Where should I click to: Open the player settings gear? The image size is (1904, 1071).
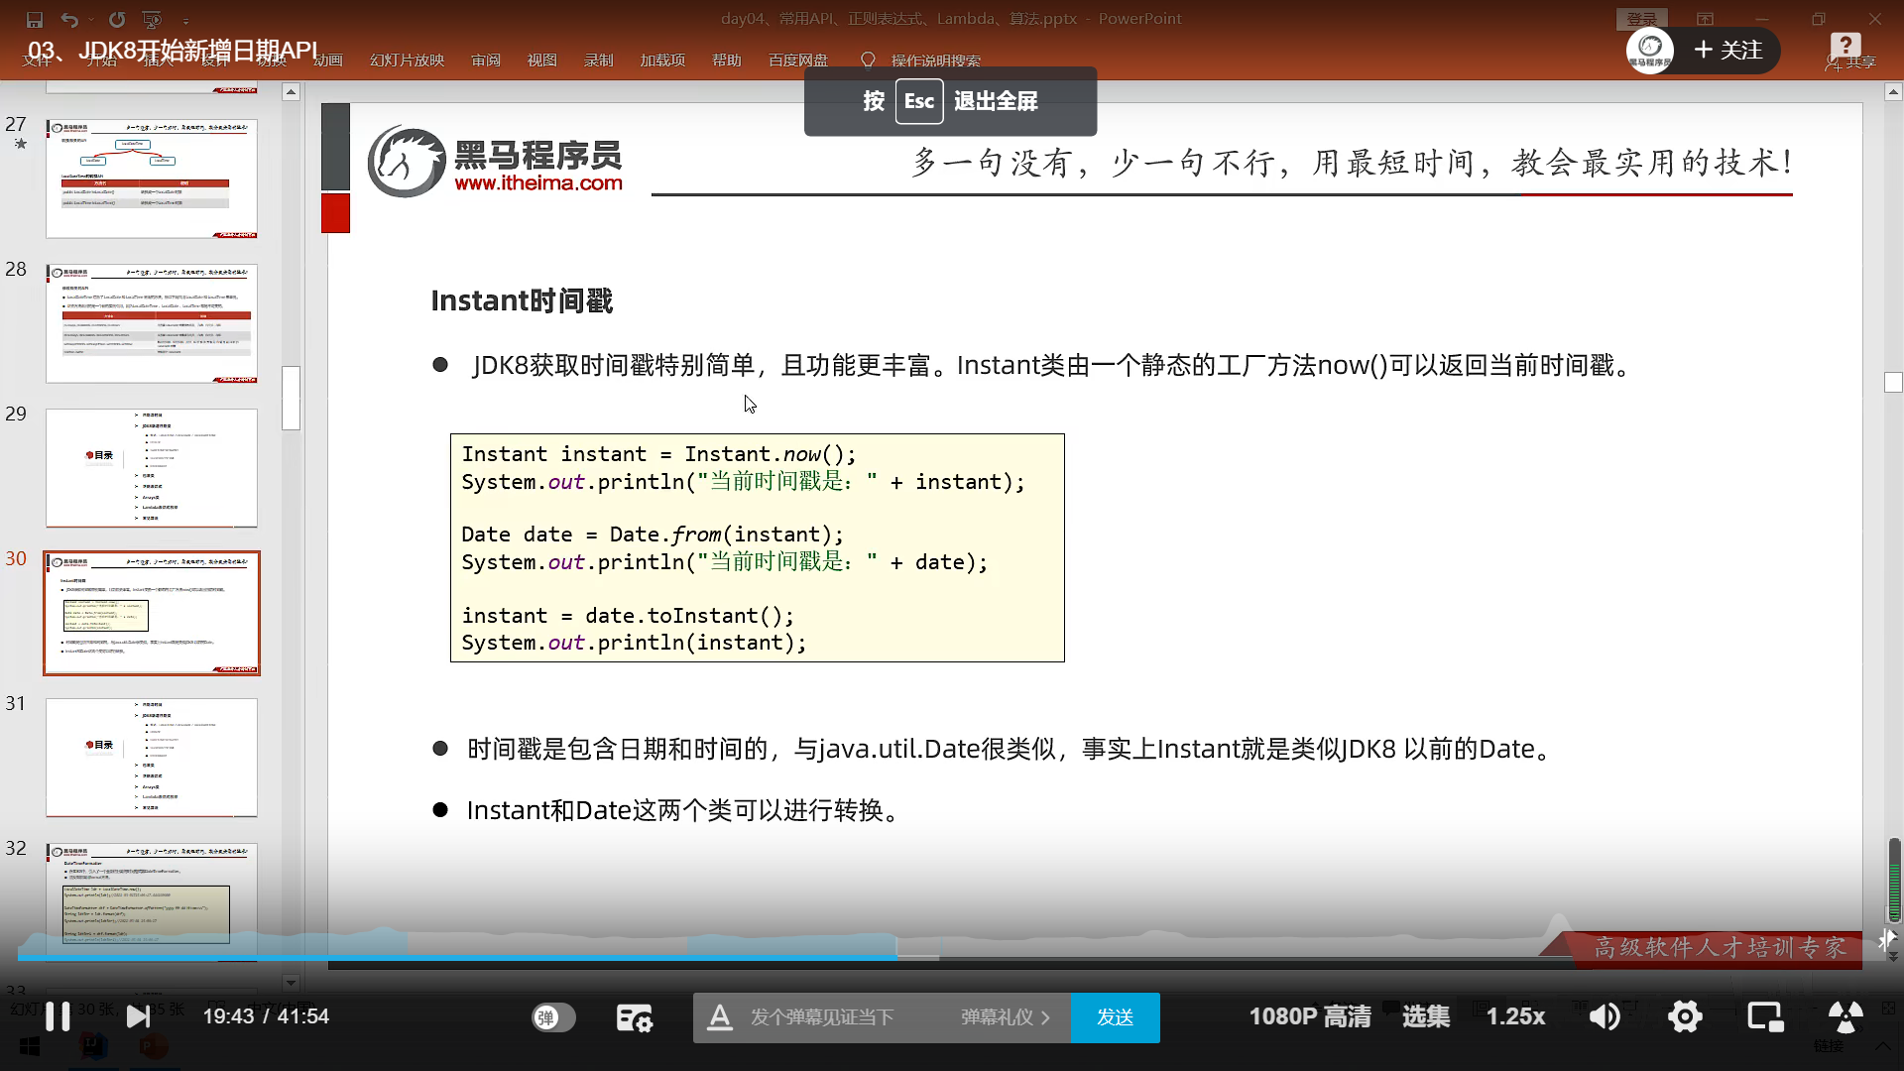pos(1685,1016)
